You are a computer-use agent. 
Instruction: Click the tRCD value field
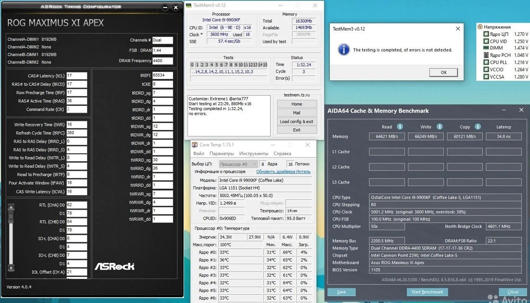click(x=77, y=84)
